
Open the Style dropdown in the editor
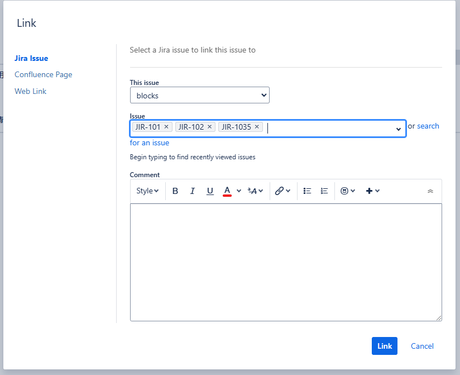coord(147,191)
